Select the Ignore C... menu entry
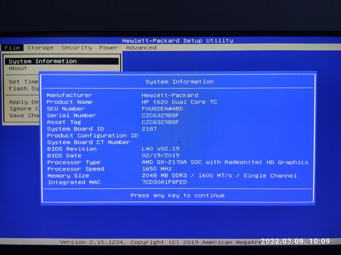 [24, 109]
